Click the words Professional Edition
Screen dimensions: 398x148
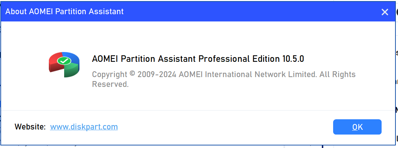coord(239,59)
